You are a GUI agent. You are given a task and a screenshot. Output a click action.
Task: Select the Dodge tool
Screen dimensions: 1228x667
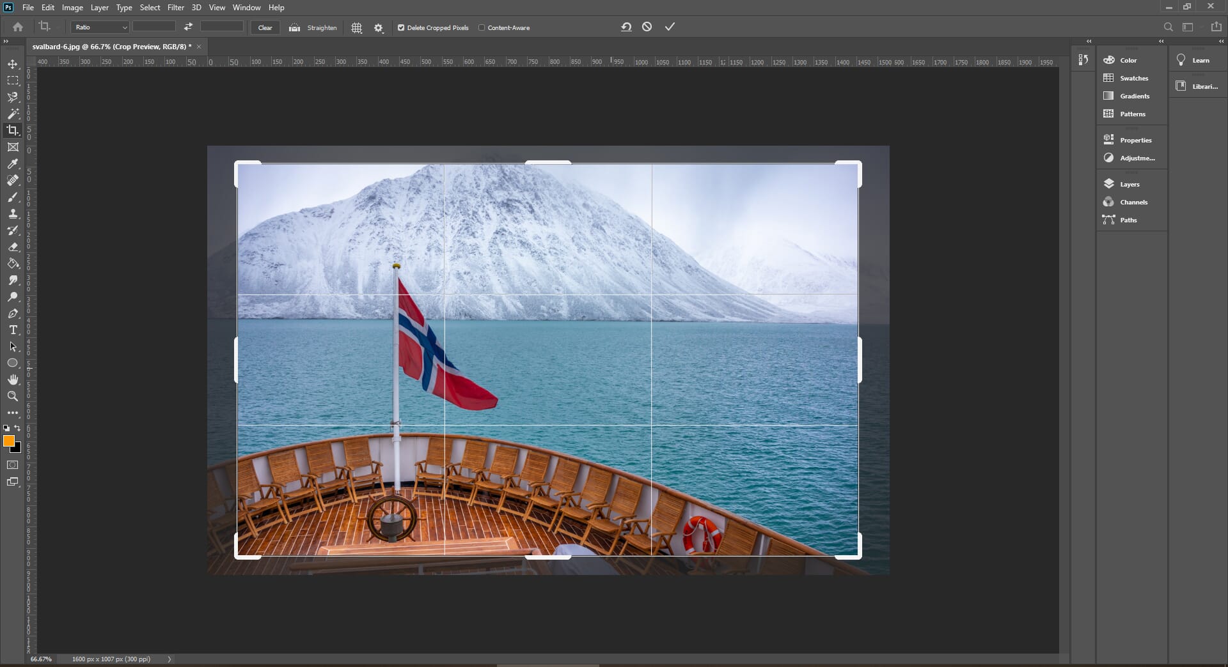[13, 296]
